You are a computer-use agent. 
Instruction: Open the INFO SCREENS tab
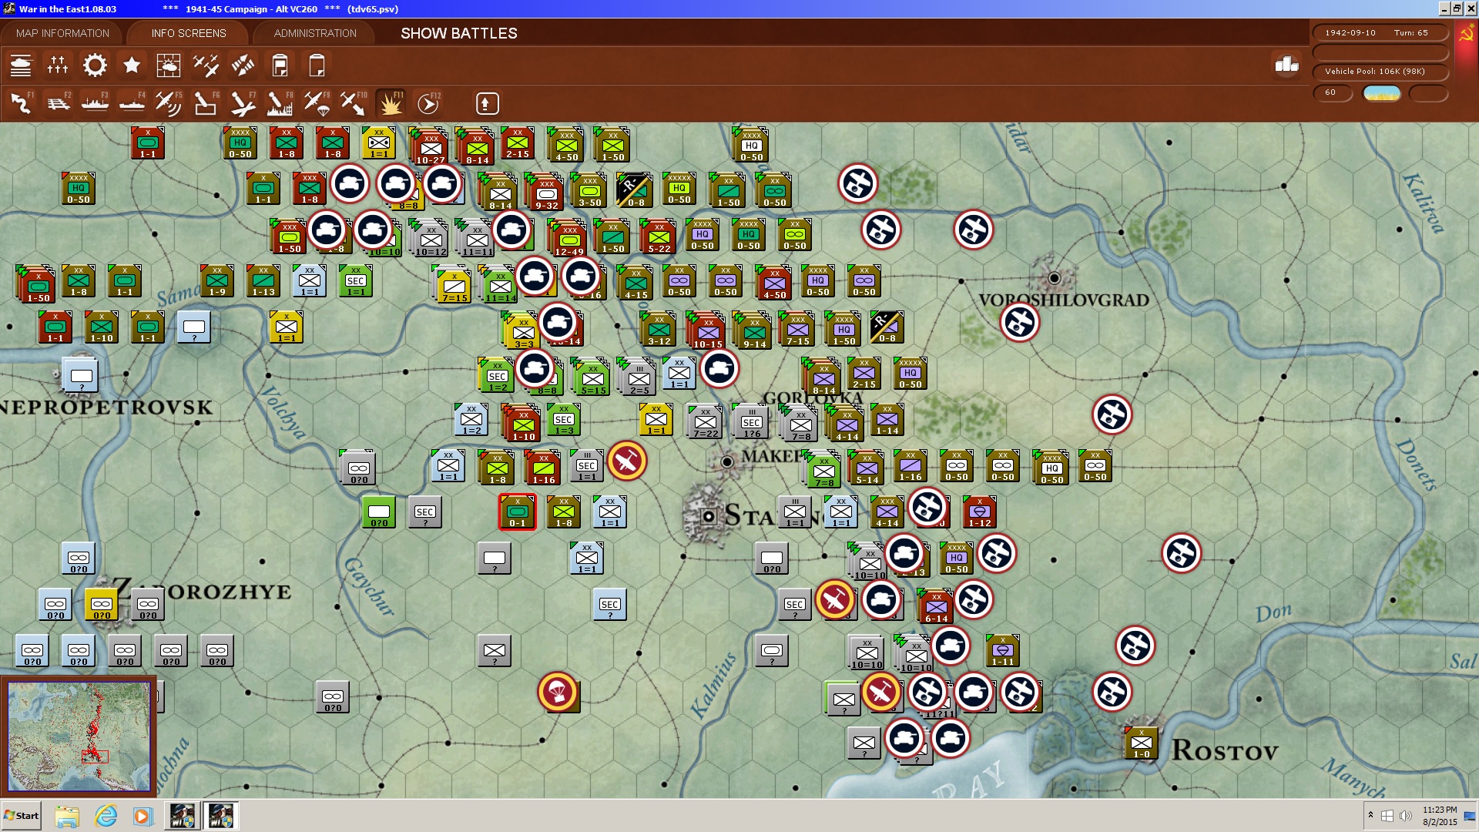(189, 33)
